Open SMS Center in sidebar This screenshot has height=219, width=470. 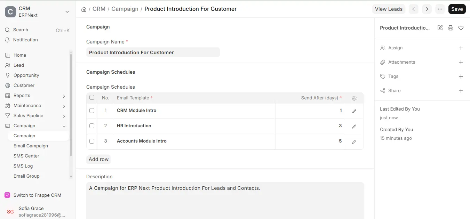(26, 156)
